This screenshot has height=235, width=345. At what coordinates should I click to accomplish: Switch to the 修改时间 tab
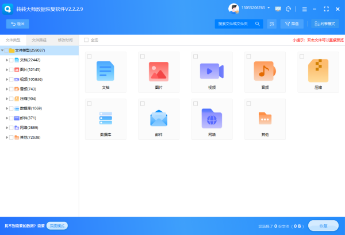65,40
